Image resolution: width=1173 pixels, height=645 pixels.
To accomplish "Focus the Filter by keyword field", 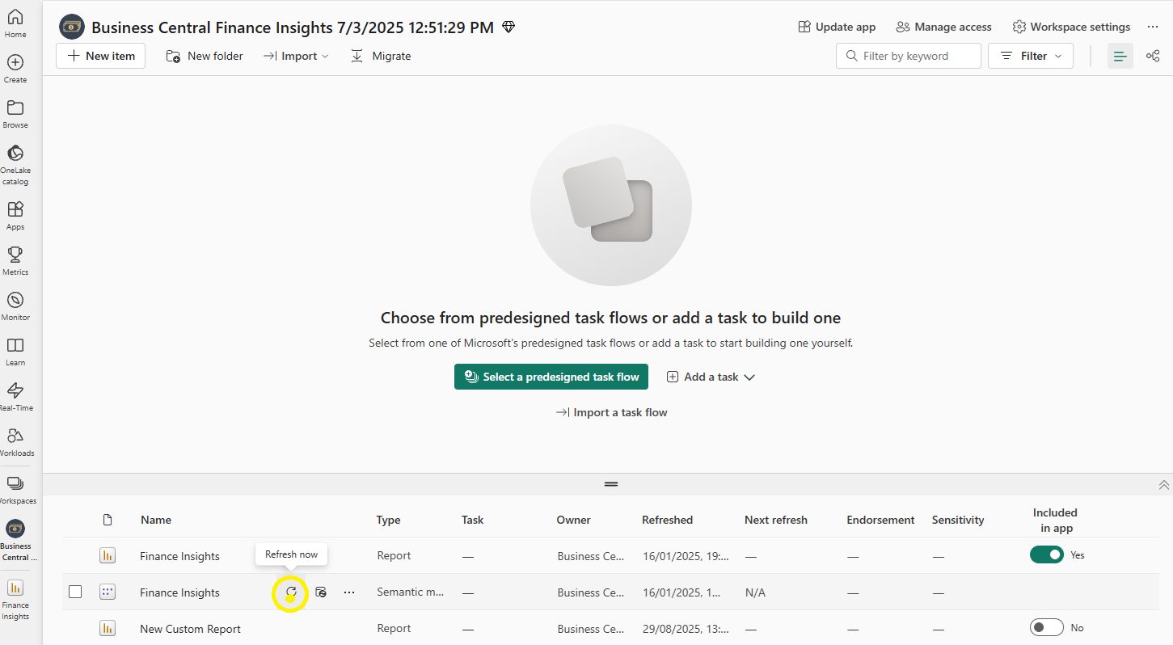I will tap(909, 56).
